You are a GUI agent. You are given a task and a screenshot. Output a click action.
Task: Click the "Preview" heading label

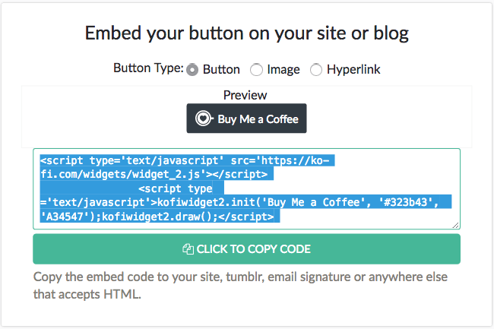245,95
